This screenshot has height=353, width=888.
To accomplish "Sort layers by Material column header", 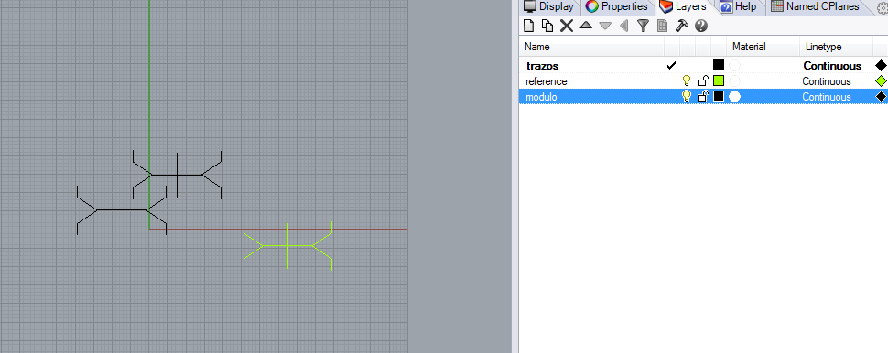I will (x=763, y=47).
